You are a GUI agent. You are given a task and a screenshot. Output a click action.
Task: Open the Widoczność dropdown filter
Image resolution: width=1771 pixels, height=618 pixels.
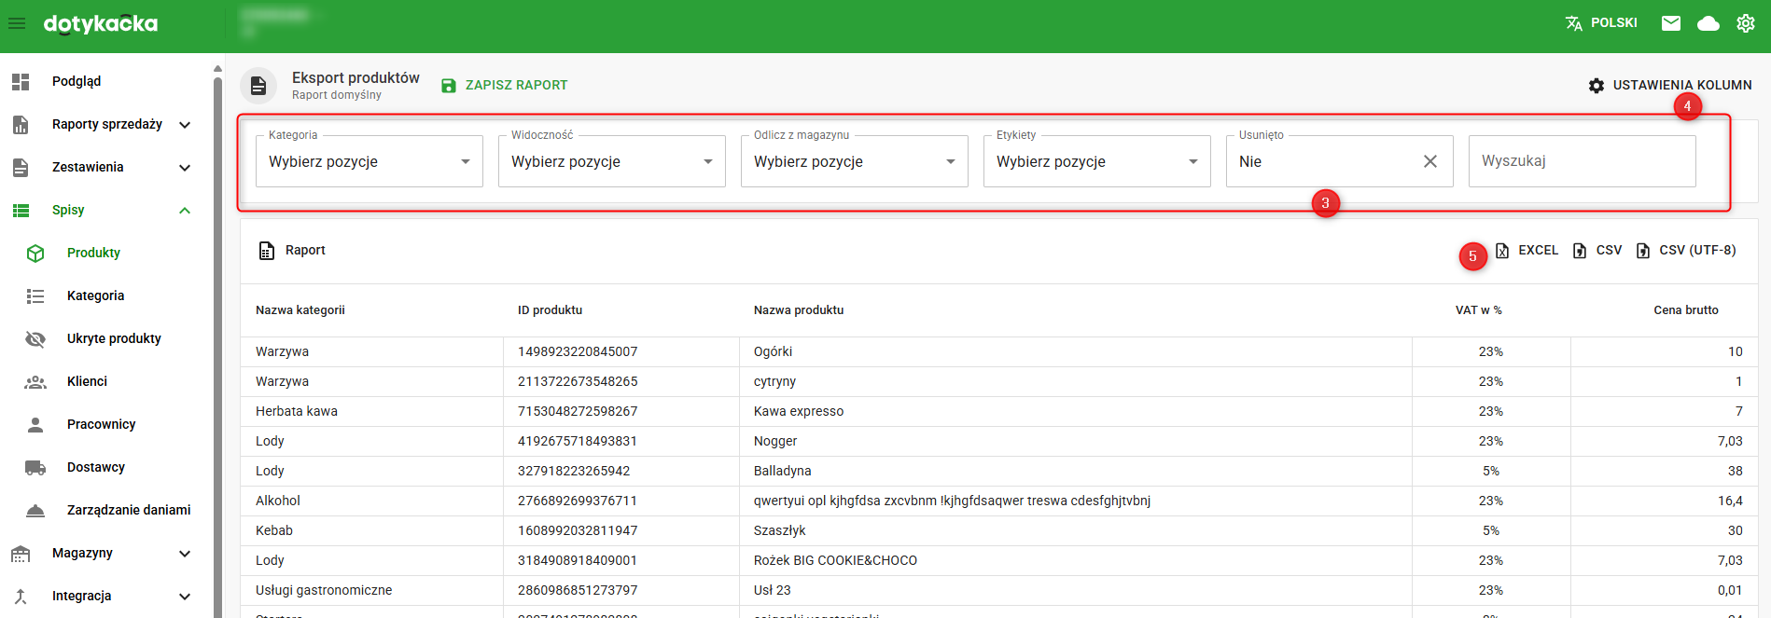611,161
